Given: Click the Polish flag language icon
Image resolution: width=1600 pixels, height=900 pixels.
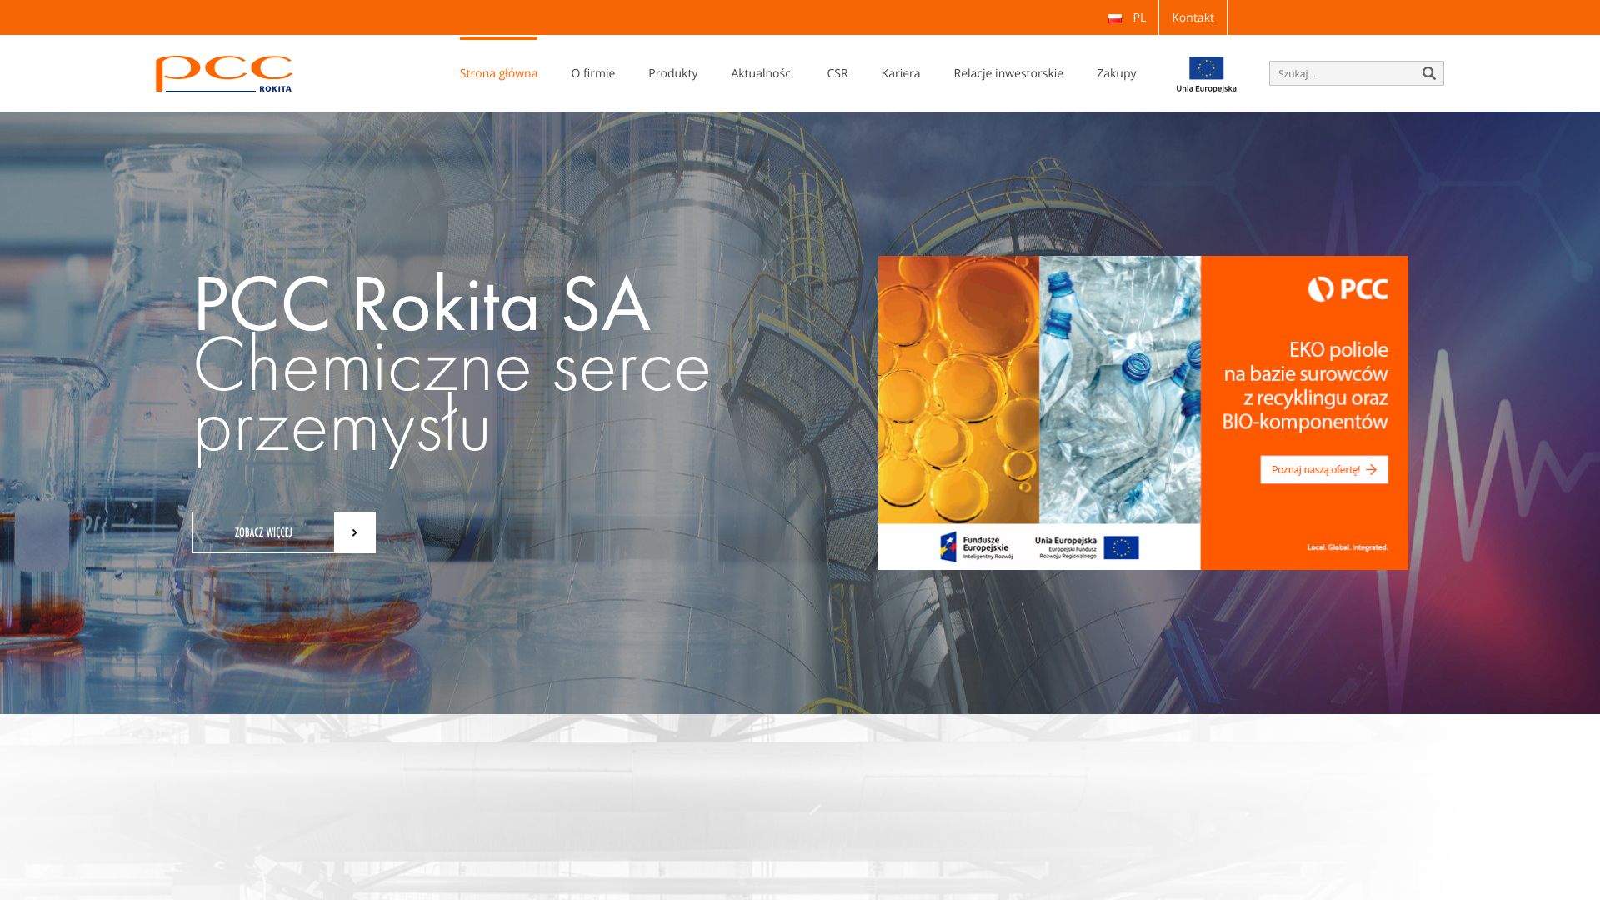Looking at the screenshot, I should 1115,18.
